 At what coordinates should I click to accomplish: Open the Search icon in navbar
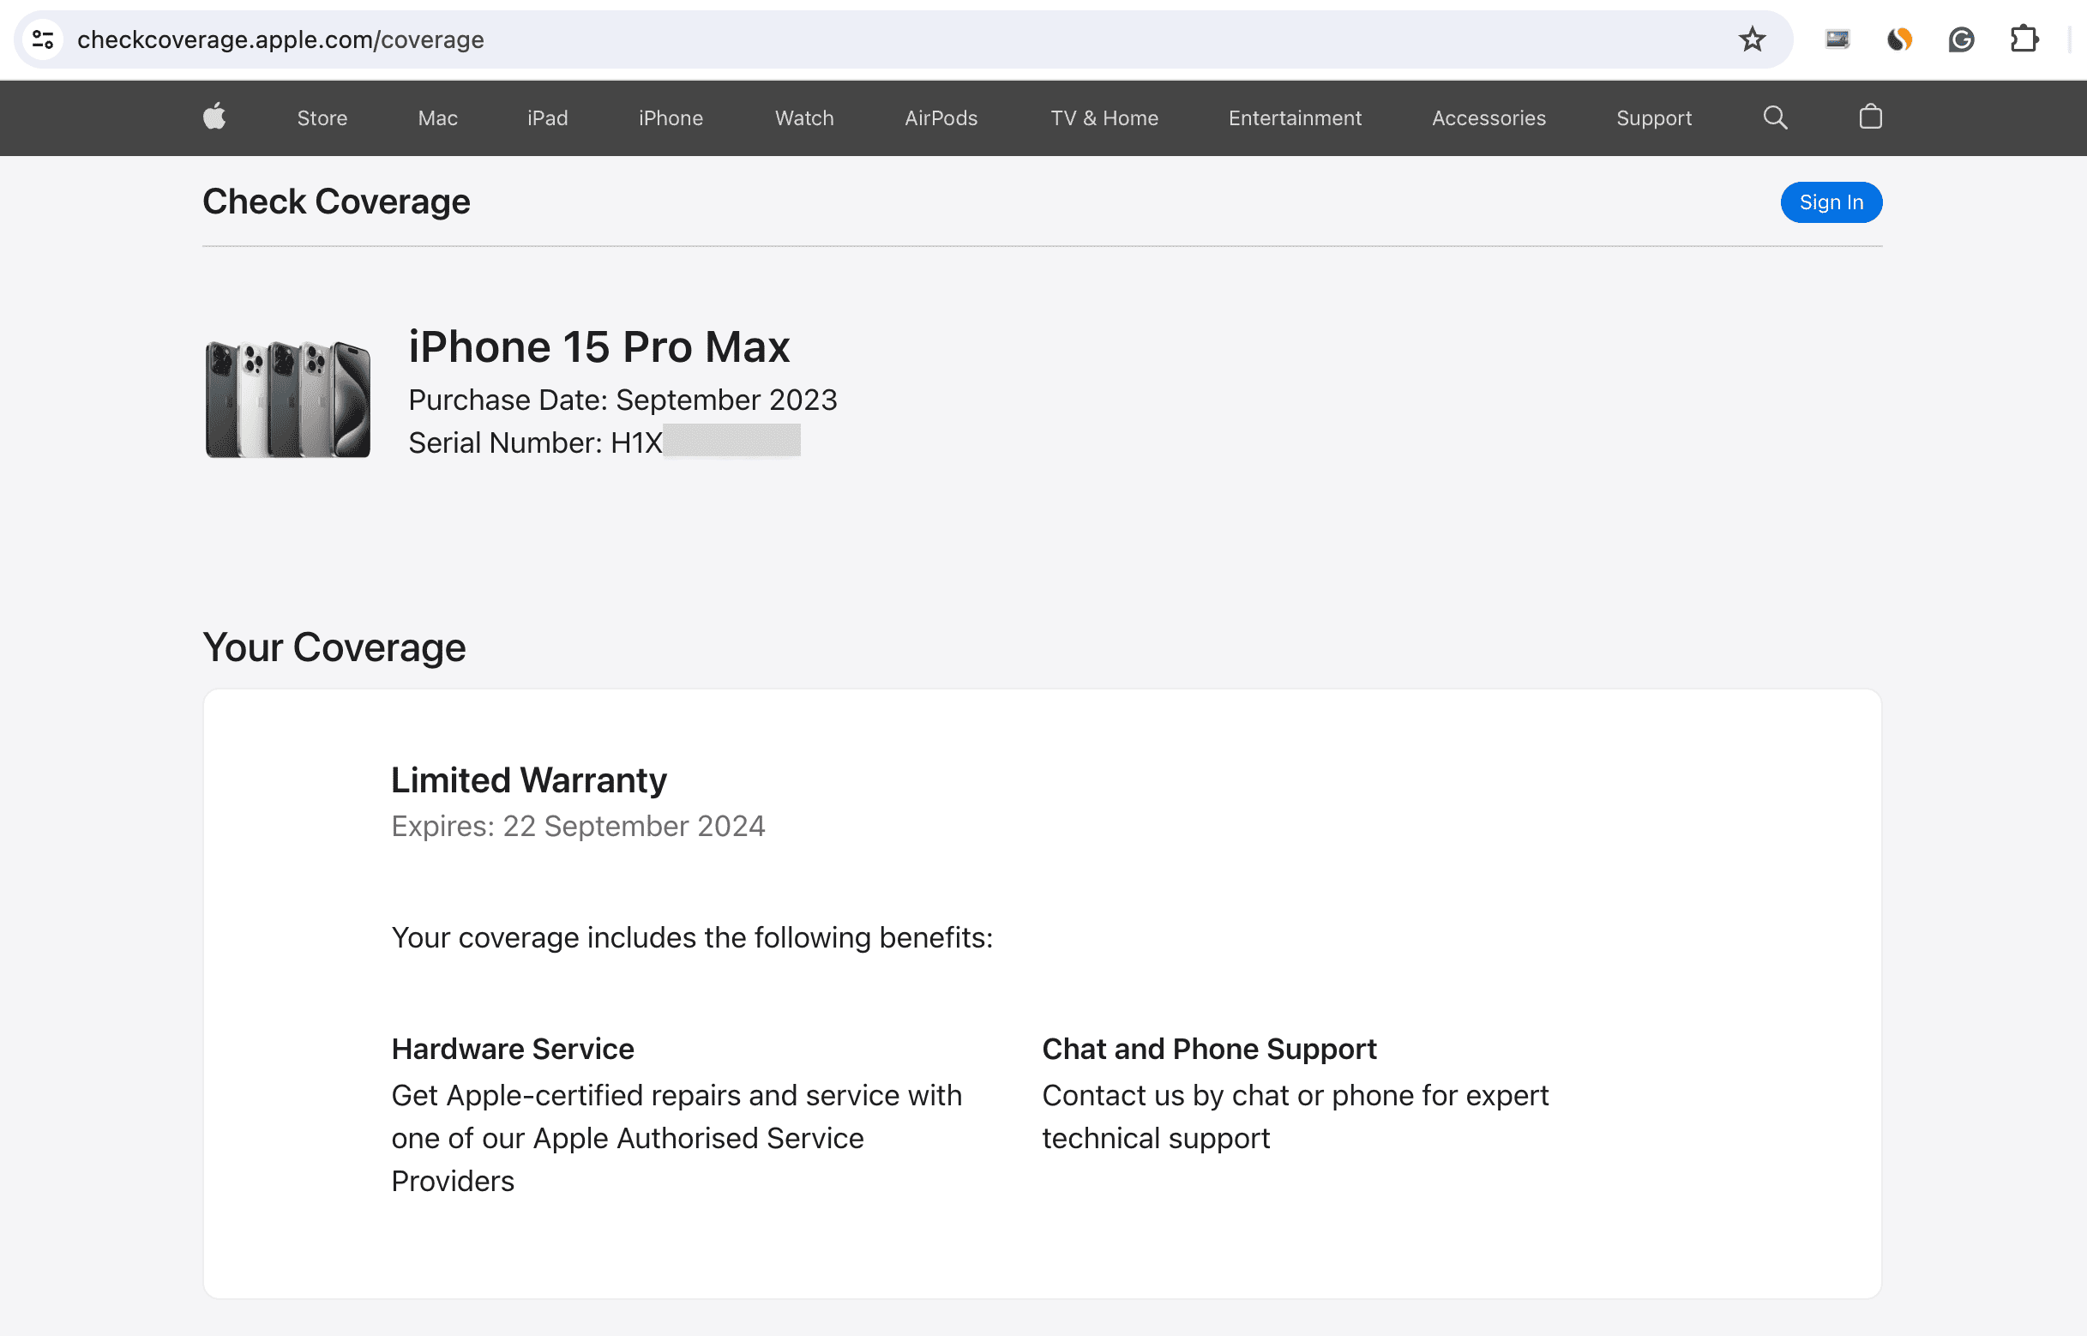point(1775,117)
